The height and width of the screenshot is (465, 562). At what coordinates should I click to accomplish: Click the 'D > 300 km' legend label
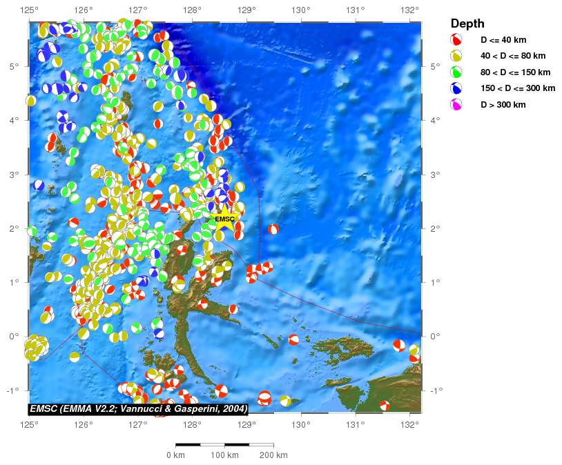(x=503, y=105)
